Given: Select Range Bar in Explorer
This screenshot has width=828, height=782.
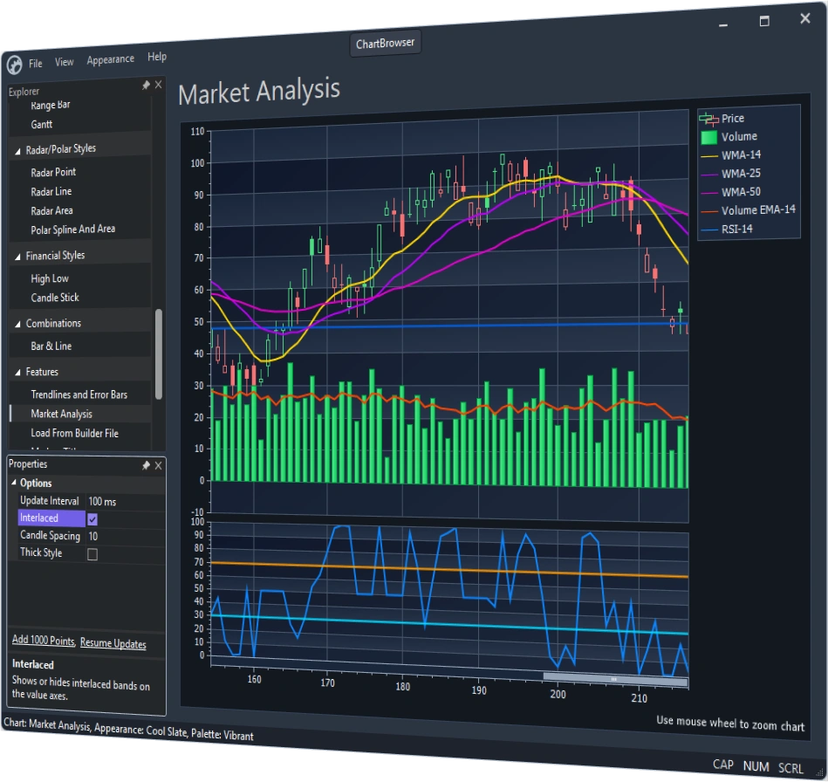Looking at the screenshot, I should (50, 105).
